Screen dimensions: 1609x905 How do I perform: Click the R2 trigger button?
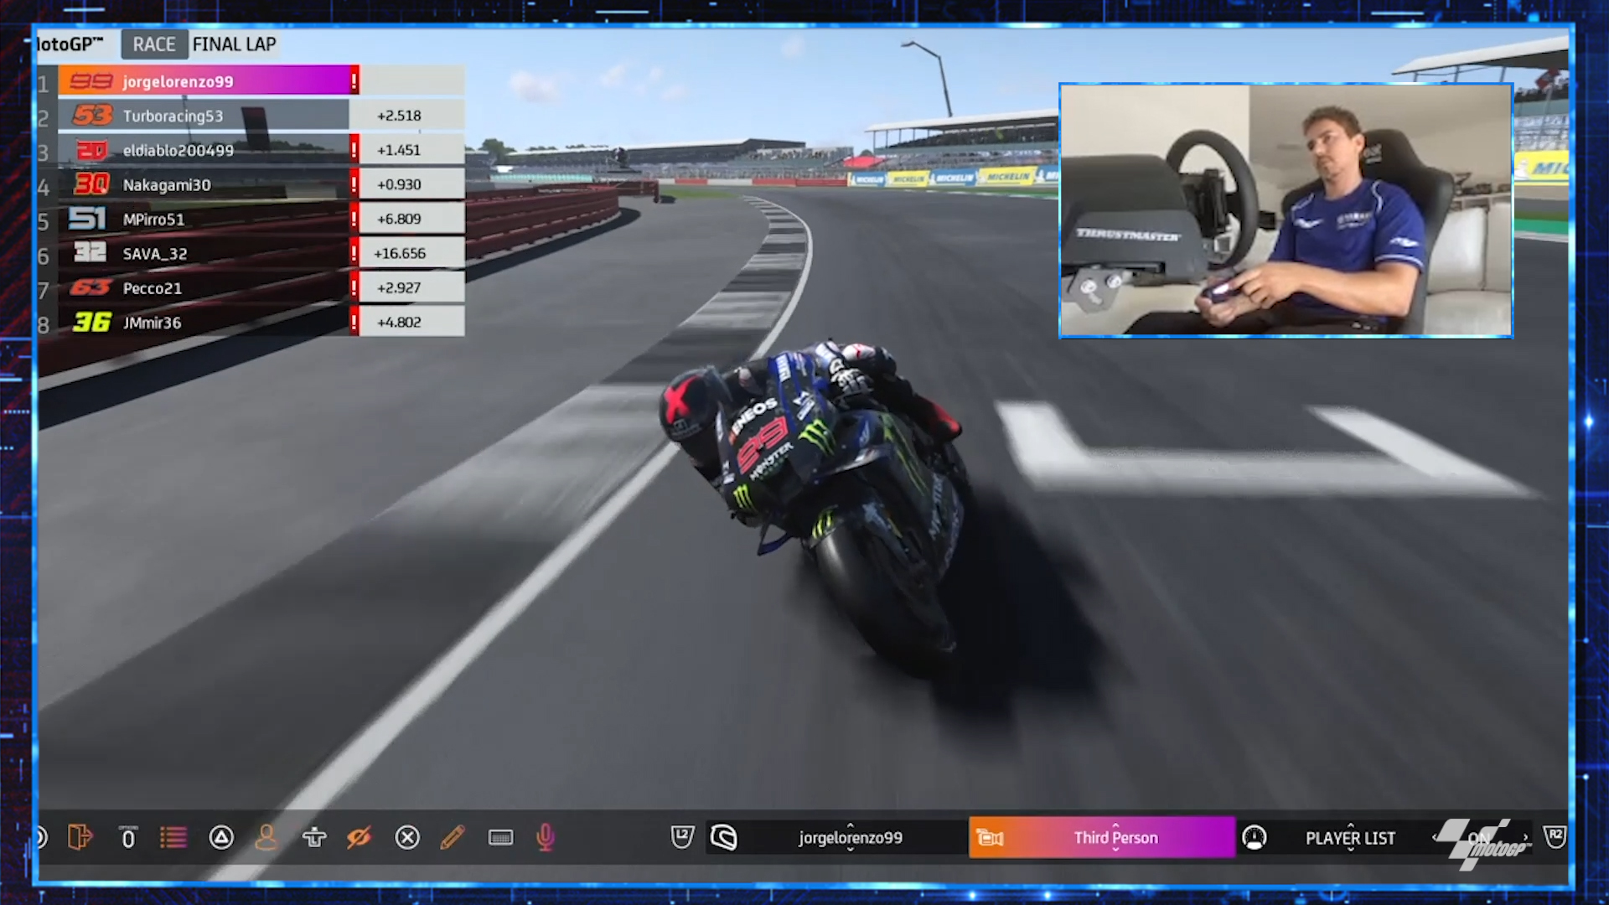pos(1555,836)
